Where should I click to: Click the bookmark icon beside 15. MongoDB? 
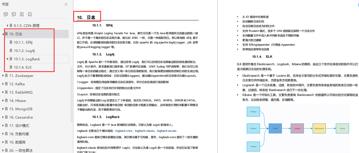[6, 109]
